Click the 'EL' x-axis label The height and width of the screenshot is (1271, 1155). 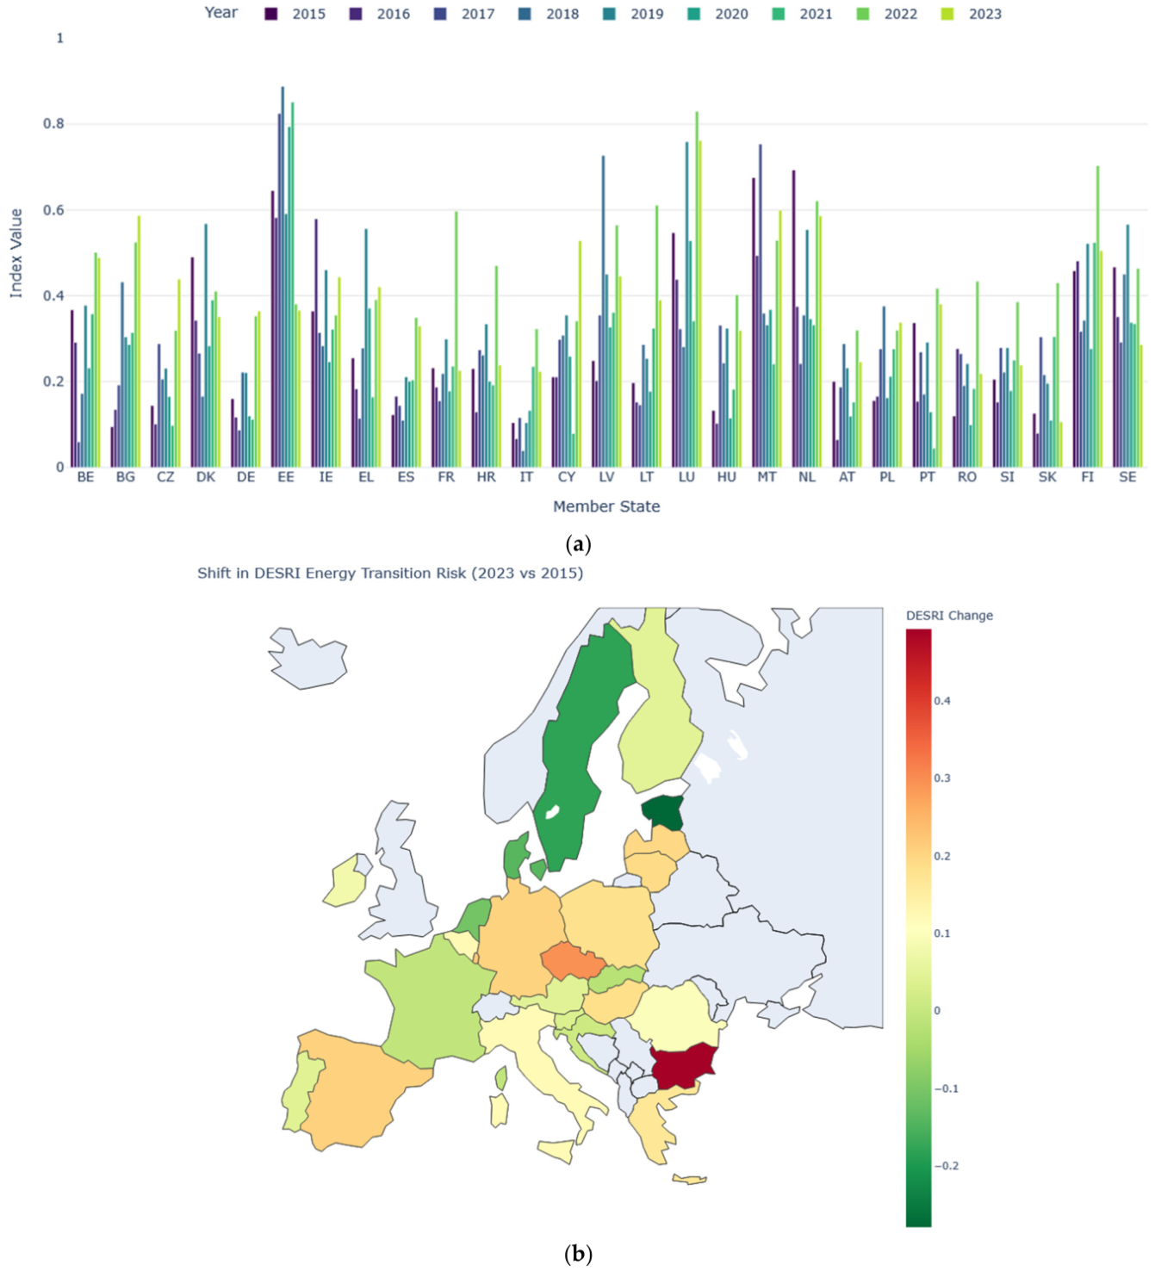[x=366, y=477]
